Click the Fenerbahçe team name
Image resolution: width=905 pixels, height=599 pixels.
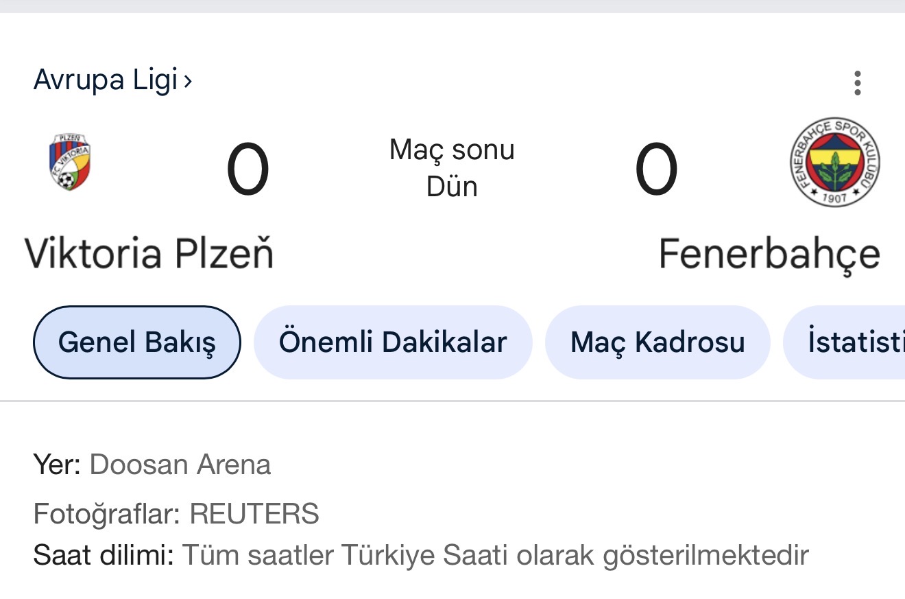point(769,254)
